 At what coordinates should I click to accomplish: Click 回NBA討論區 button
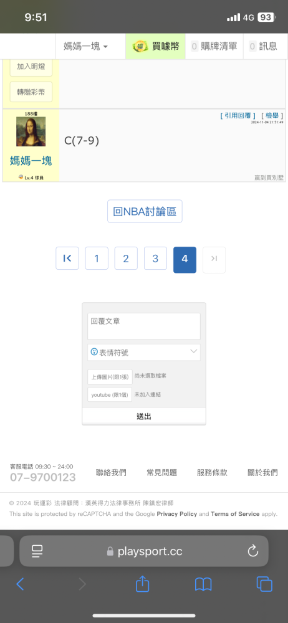point(145,211)
